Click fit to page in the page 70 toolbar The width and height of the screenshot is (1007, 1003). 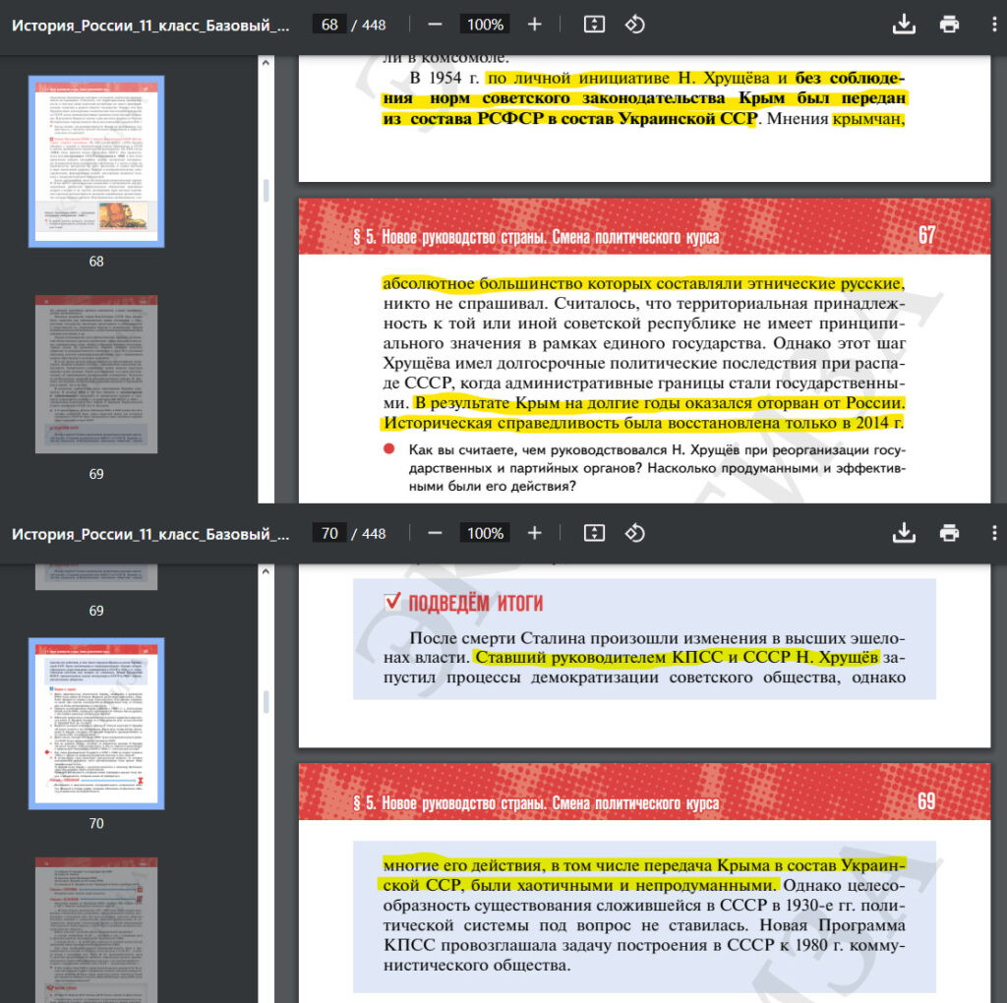click(x=594, y=533)
